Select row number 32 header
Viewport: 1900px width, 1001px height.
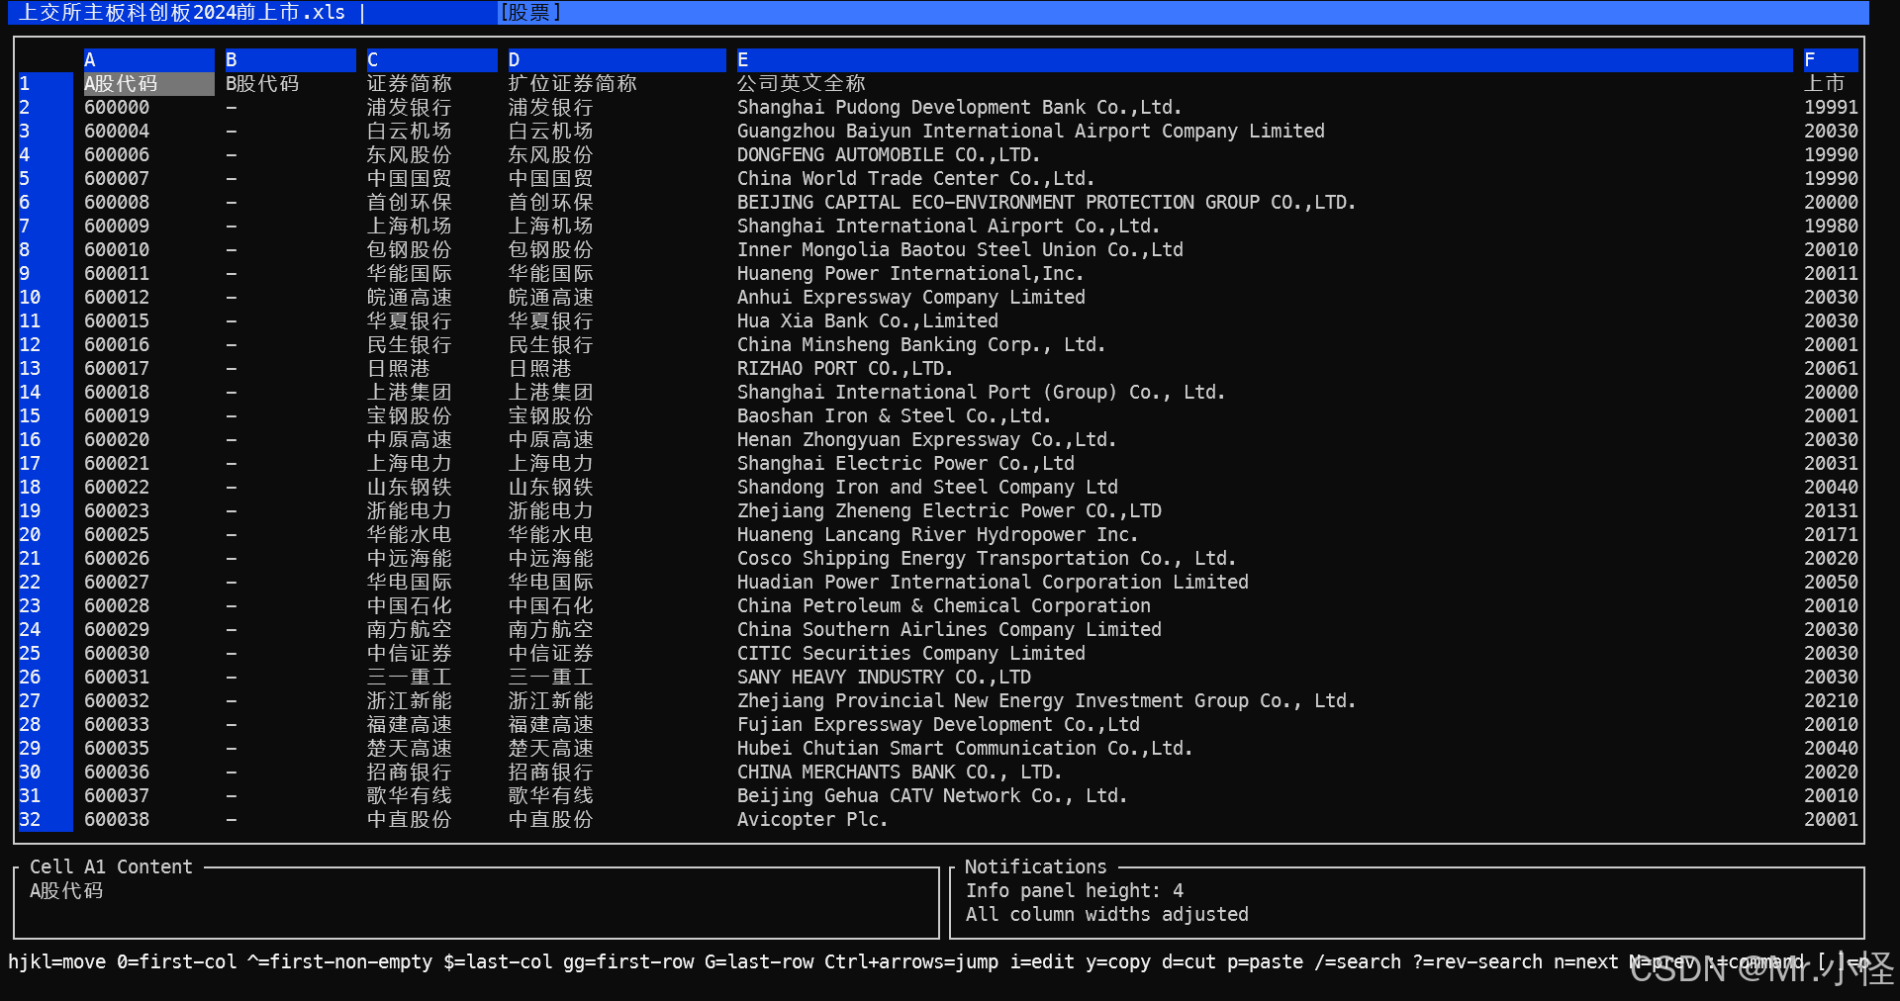45,819
